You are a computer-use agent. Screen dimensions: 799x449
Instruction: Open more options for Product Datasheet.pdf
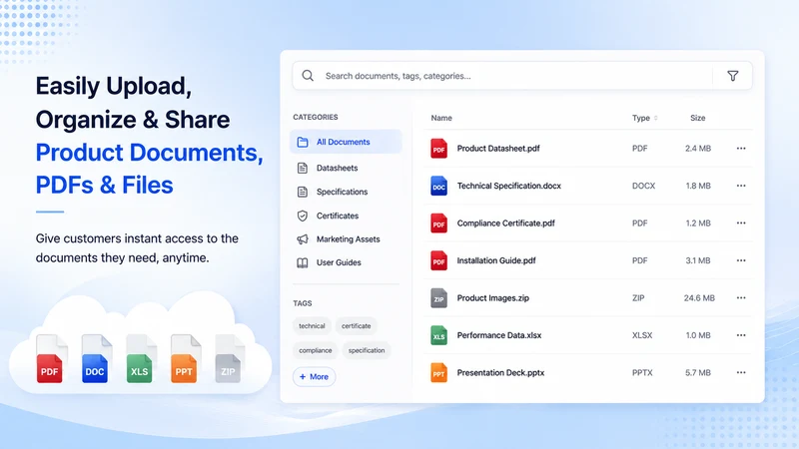(741, 149)
